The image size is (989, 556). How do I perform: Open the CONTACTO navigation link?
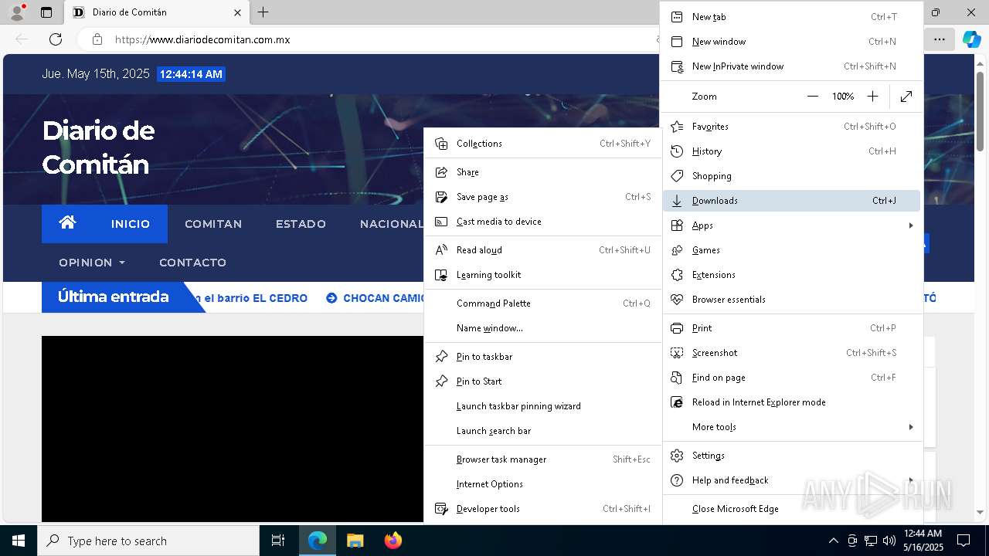pyautogui.click(x=192, y=263)
